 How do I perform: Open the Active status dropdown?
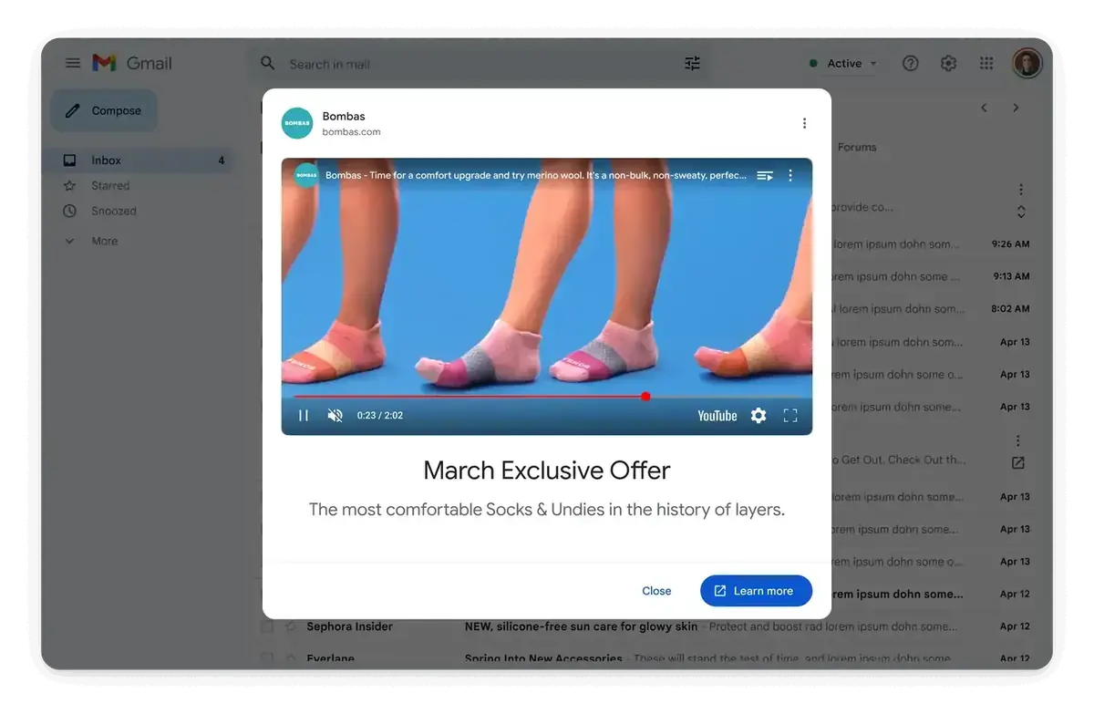tap(843, 63)
